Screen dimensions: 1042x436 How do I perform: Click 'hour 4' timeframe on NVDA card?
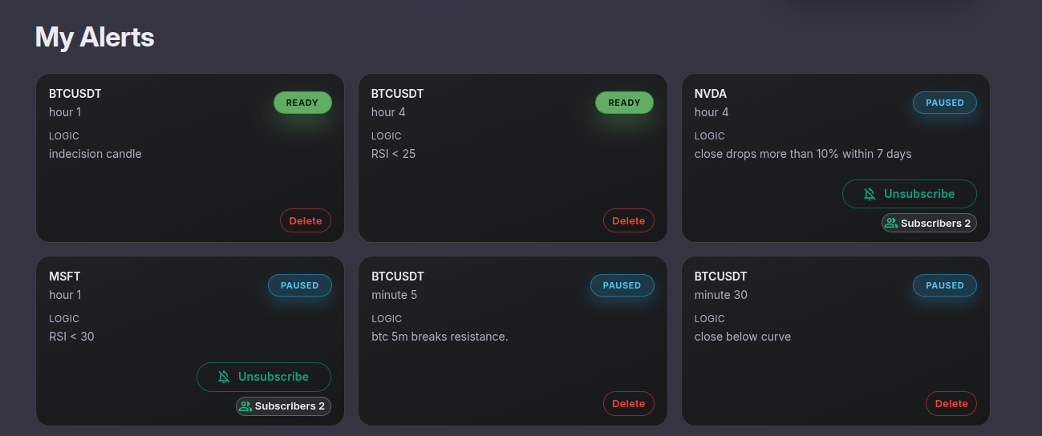pos(712,112)
